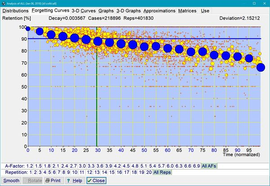Choose A-Factor 3.9

(x=108, y=166)
